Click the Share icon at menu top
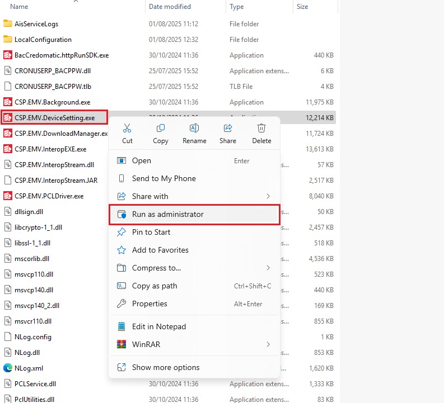 pyautogui.click(x=228, y=128)
